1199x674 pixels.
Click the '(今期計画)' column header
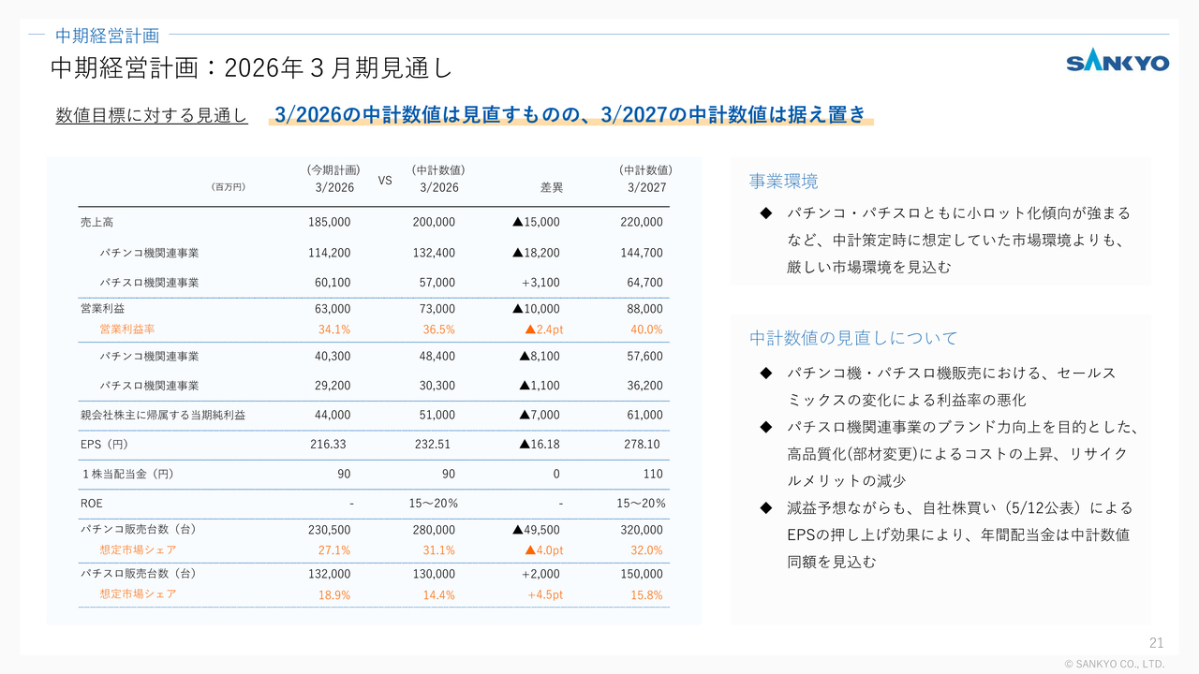pos(333,170)
